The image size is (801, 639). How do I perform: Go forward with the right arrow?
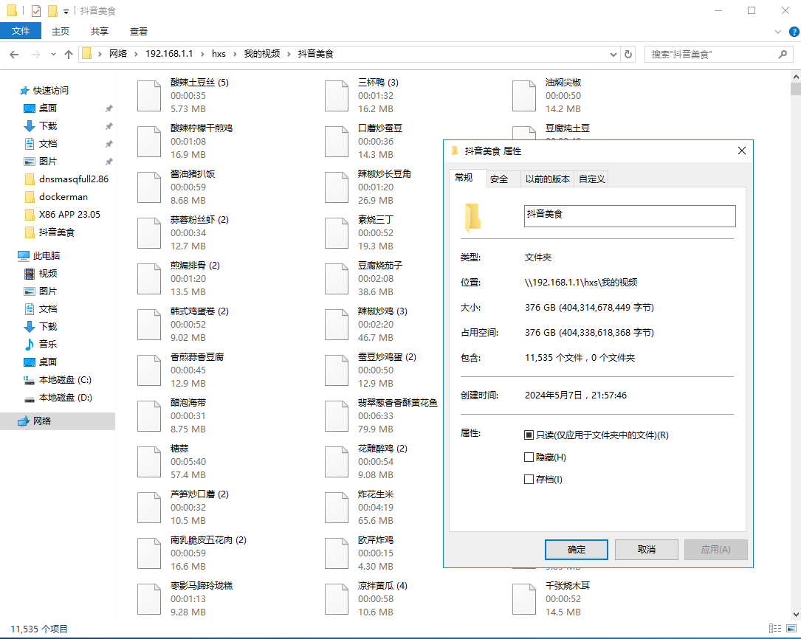point(35,54)
